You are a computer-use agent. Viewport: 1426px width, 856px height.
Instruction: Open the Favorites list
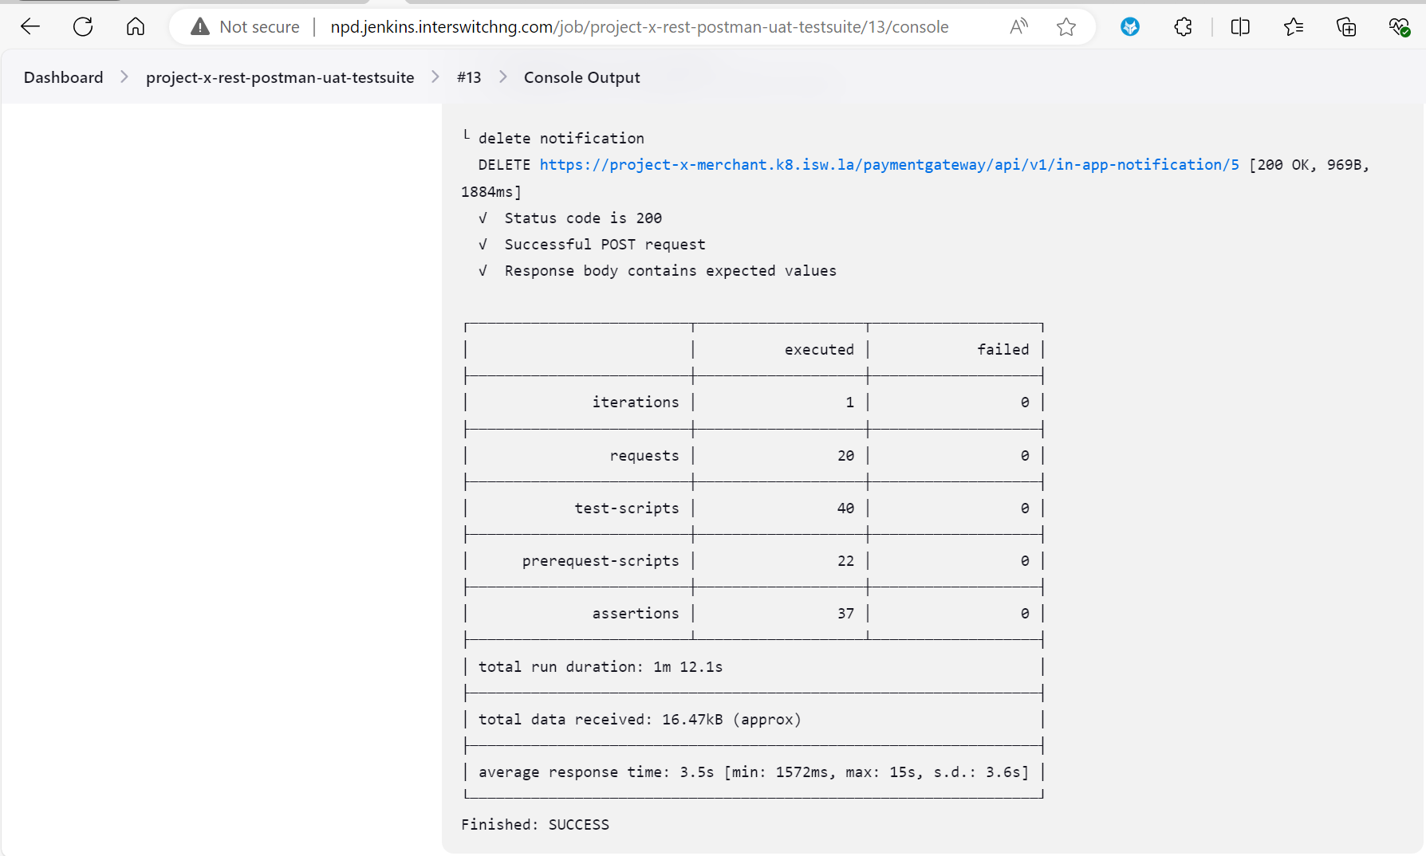1294,27
